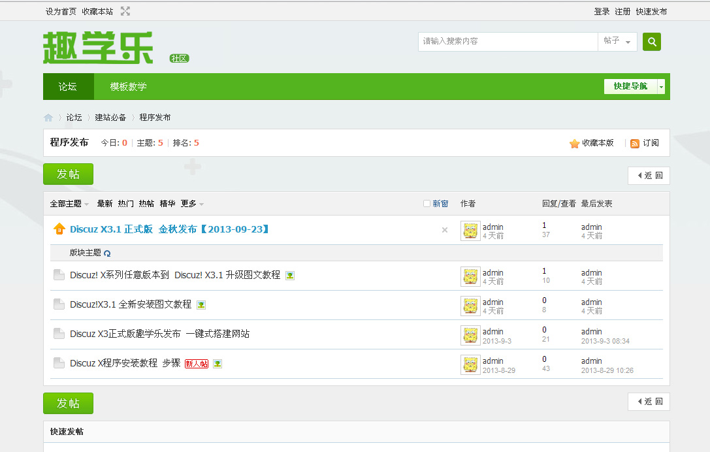
Task: Click the star icon to favorite this board
Action: (575, 144)
